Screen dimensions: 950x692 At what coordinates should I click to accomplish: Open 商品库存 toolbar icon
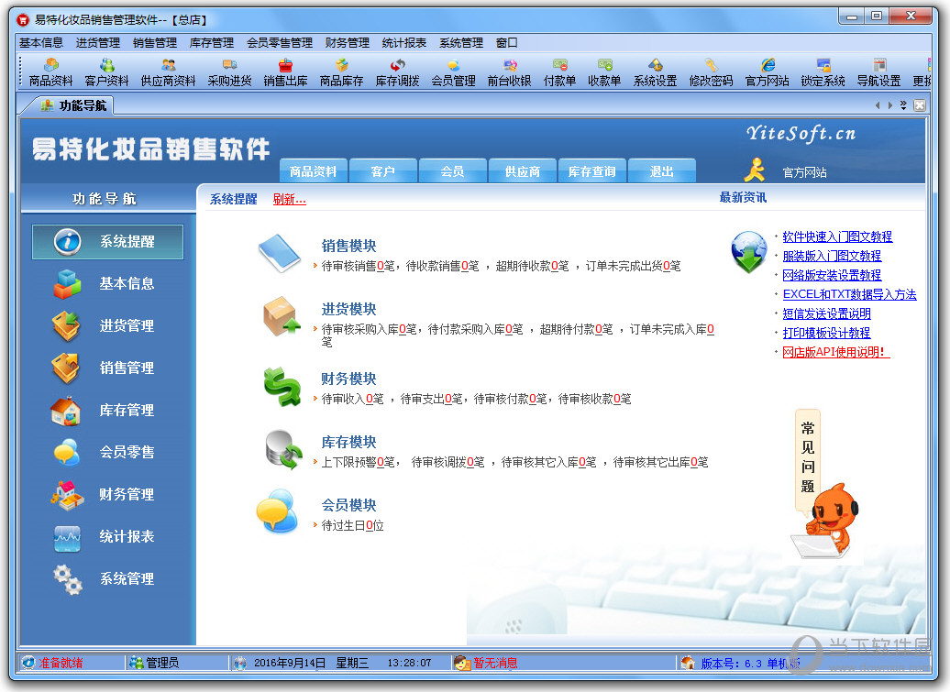(342, 72)
